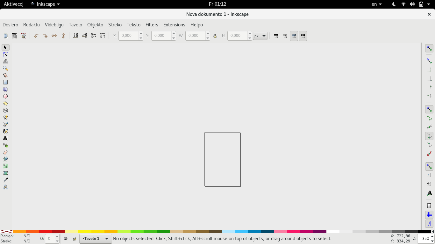Open the Inkscape application menu
The height and width of the screenshot is (244, 435).
tap(45, 4)
